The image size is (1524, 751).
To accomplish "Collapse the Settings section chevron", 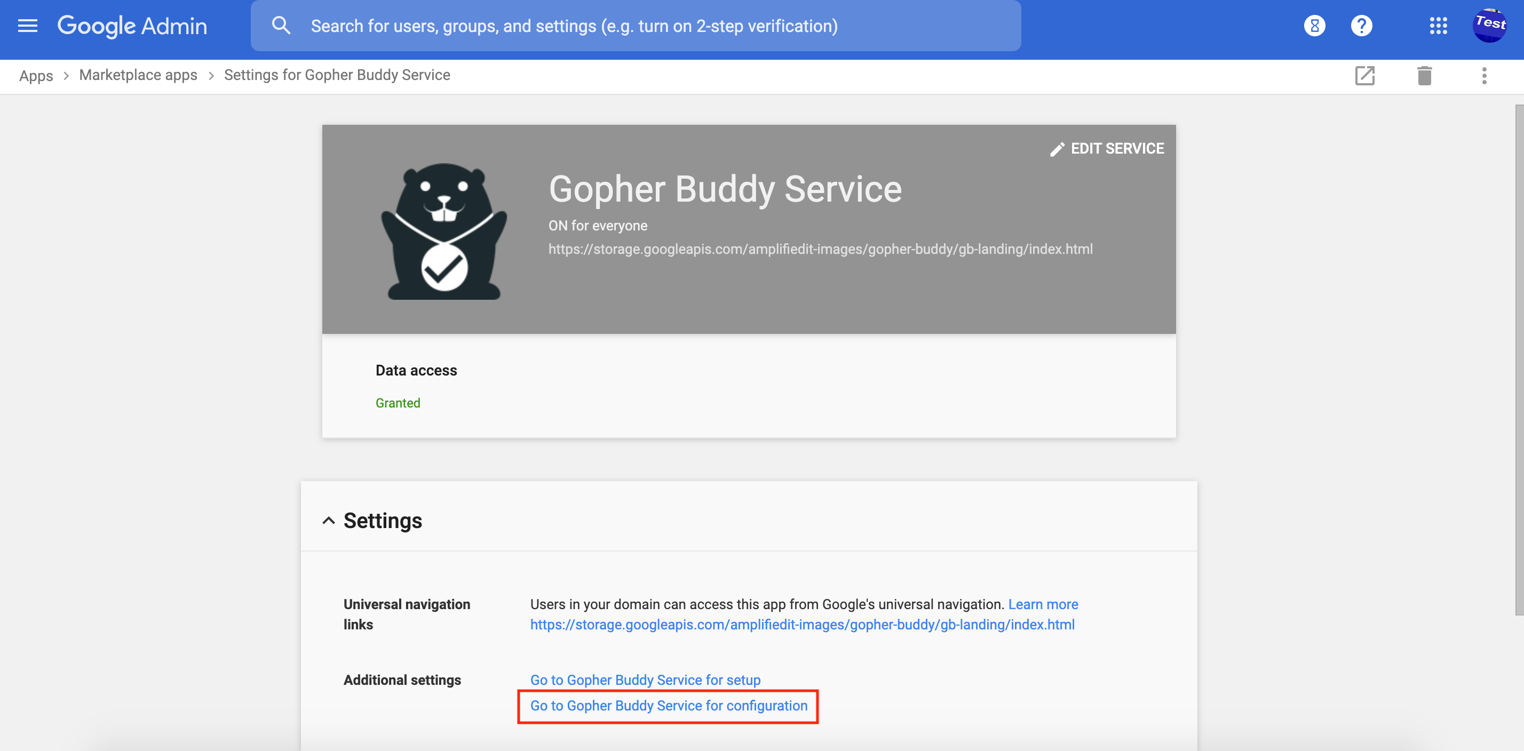I will click(328, 521).
